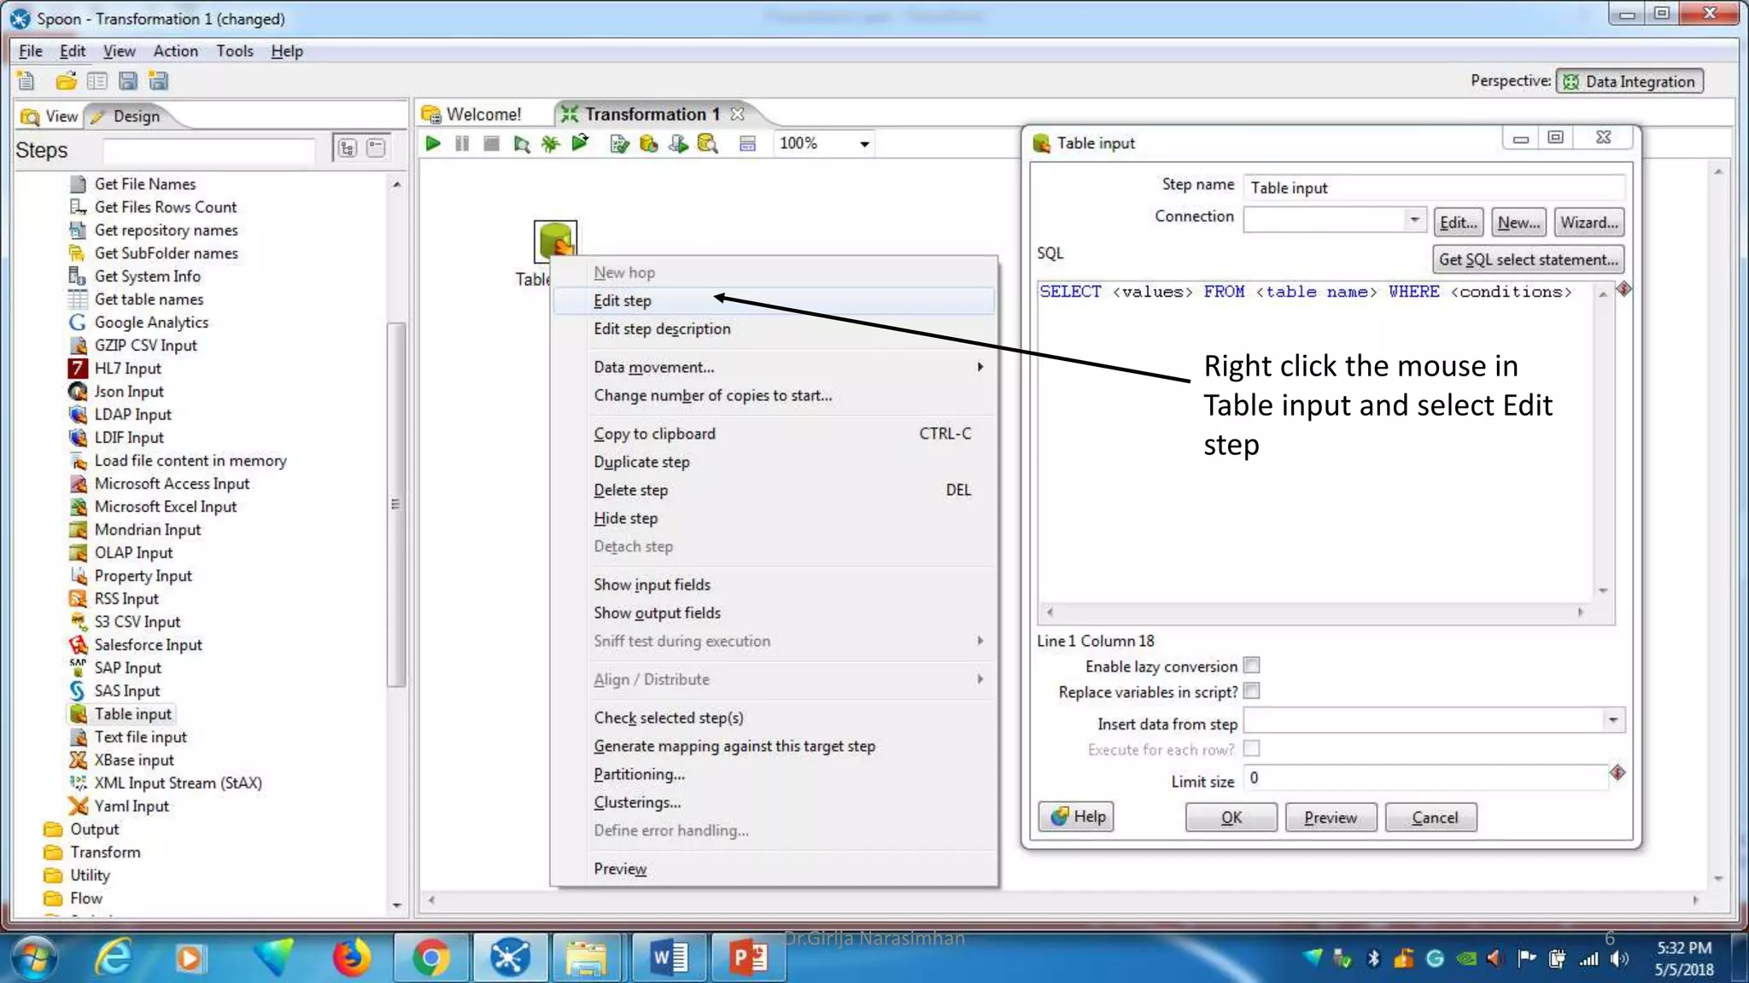The image size is (1749, 983).
Task: Expand the Insert data from step dropdown
Action: pos(1612,720)
